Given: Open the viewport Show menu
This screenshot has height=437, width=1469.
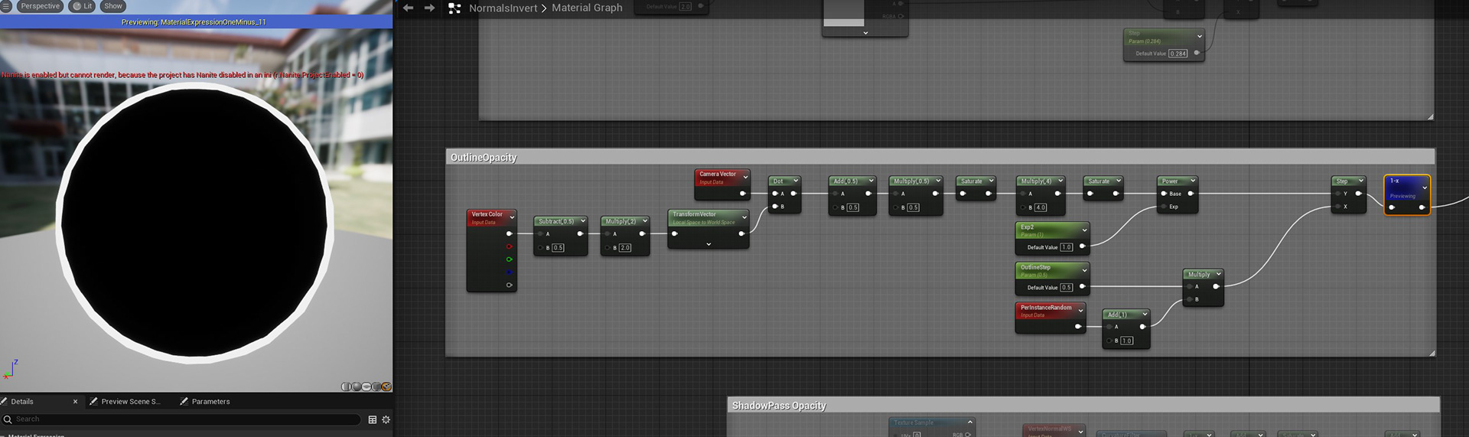Looking at the screenshot, I should pyautogui.click(x=113, y=6).
